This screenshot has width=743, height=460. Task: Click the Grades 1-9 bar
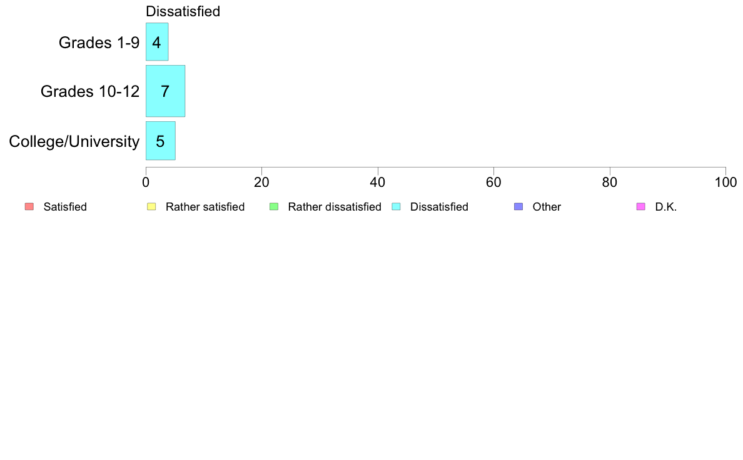click(157, 42)
